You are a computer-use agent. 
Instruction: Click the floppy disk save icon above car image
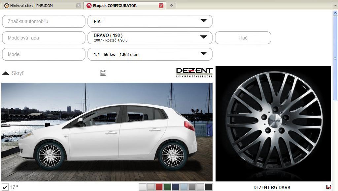103,73
